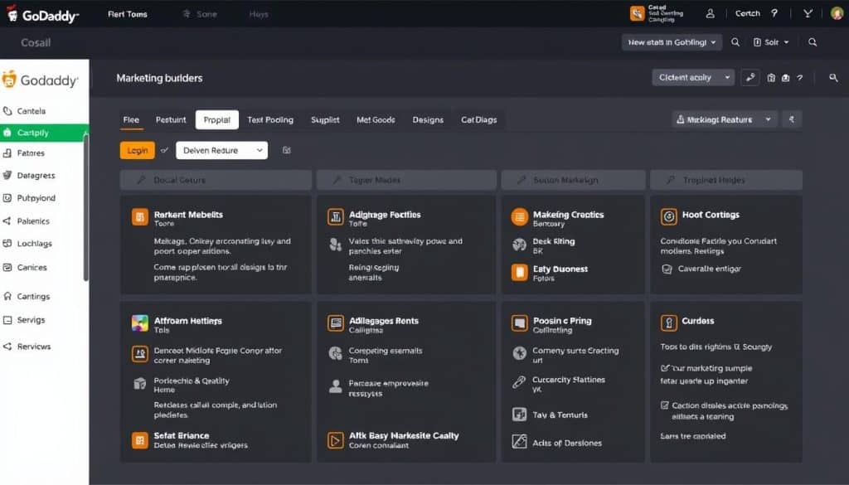Select the green Cartplly sidebar item

(45, 133)
